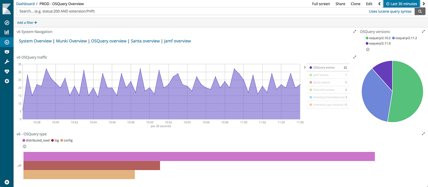
Task: Click the tan config bar
Action: click(79, 174)
